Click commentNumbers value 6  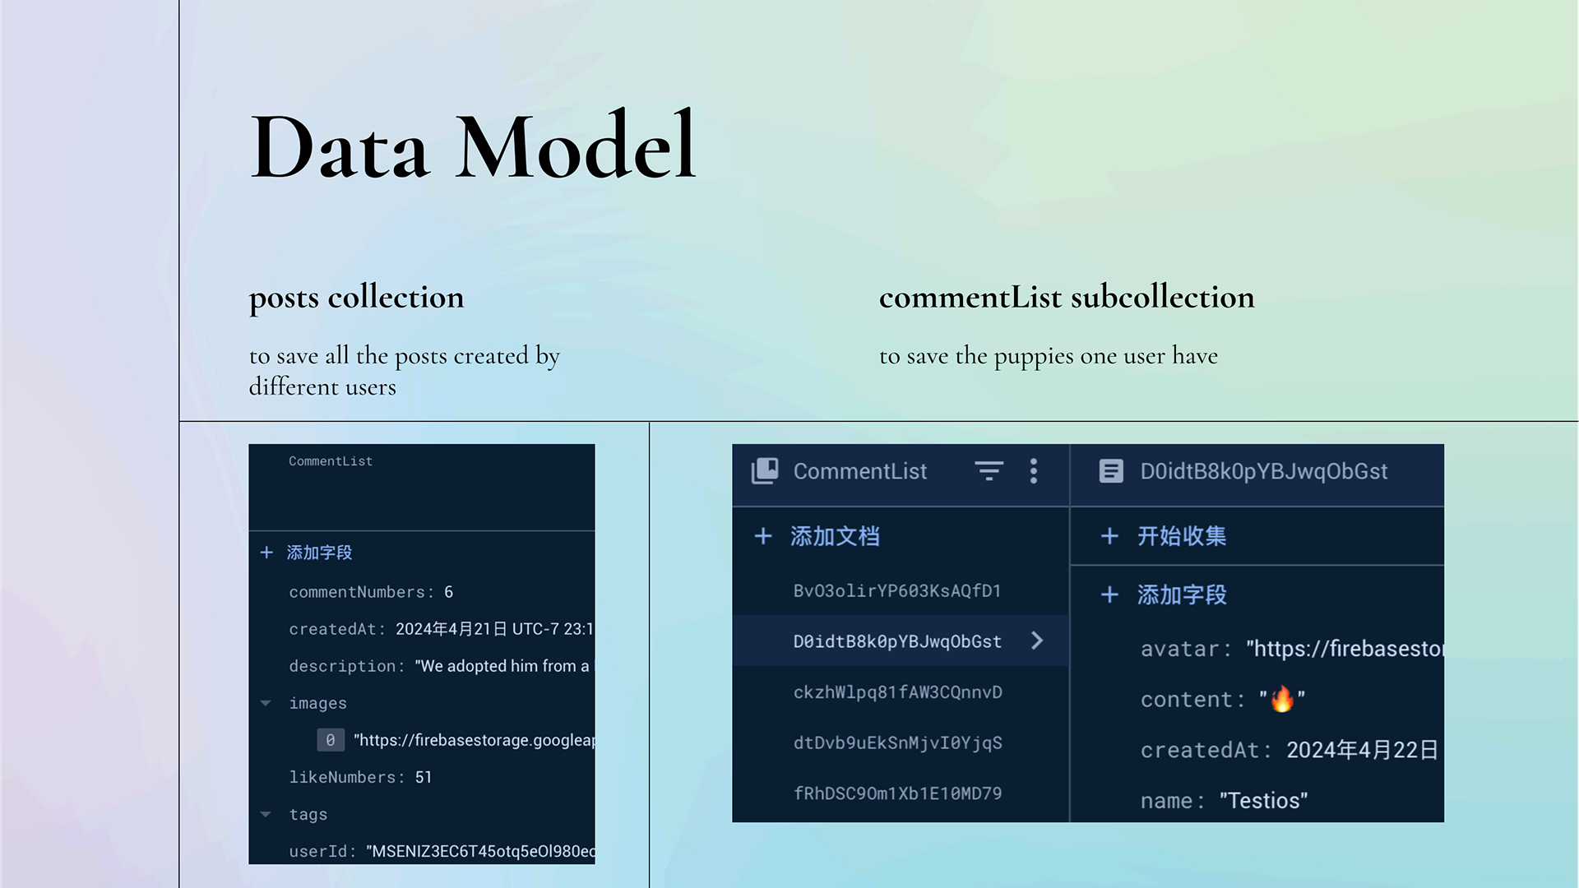pos(448,592)
